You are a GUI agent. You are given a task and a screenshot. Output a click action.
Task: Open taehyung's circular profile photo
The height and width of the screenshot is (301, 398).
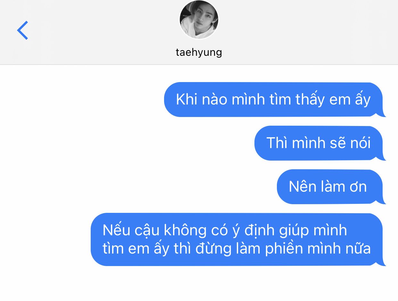tap(199, 20)
